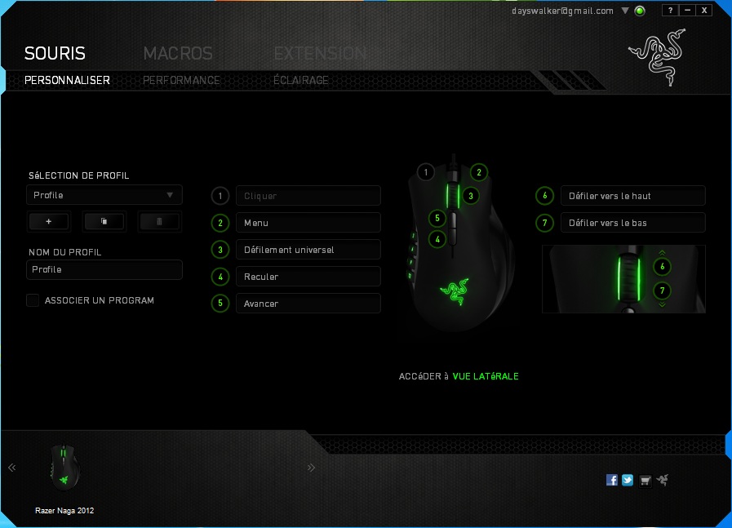Delete profile using trash icon
The height and width of the screenshot is (528, 732).
(x=159, y=222)
